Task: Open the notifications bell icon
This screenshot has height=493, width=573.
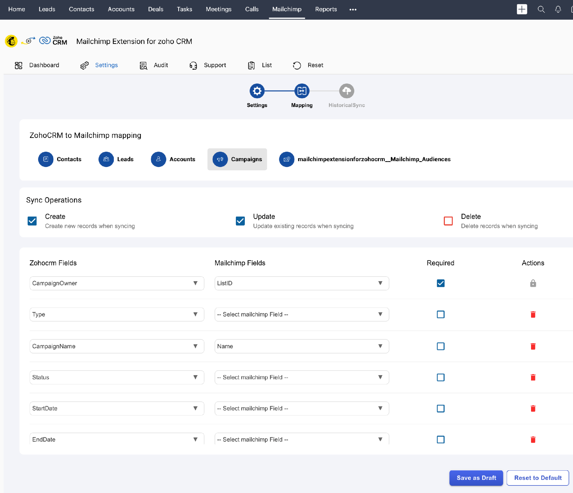Action: [x=558, y=9]
